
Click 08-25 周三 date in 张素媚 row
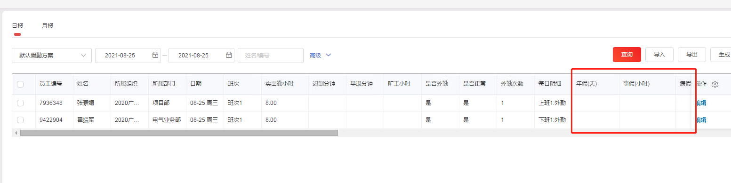click(x=204, y=103)
